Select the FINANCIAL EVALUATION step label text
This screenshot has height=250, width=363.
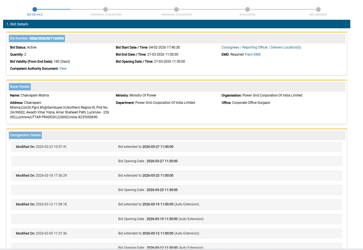tap(176, 15)
